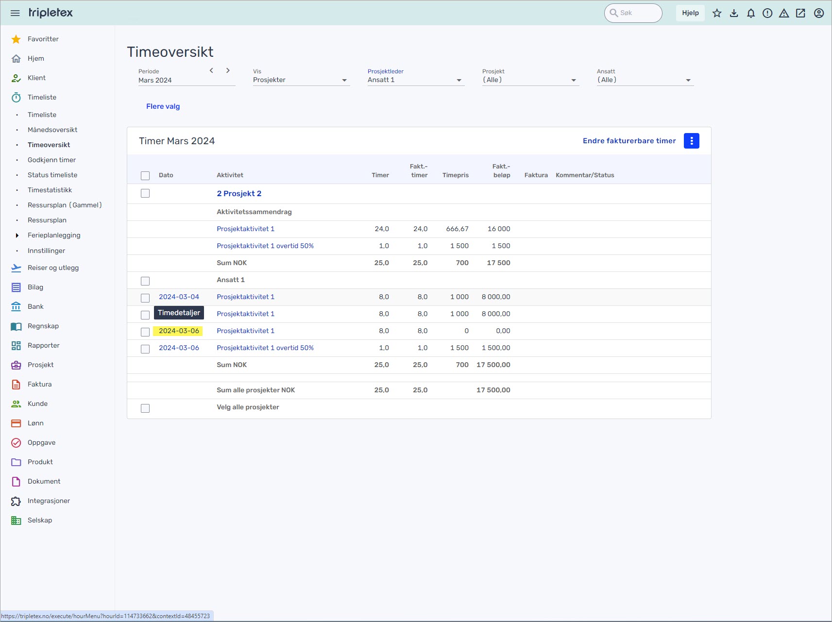Go to Faktura in the sidebar
This screenshot has height=622, width=832.
click(39, 384)
